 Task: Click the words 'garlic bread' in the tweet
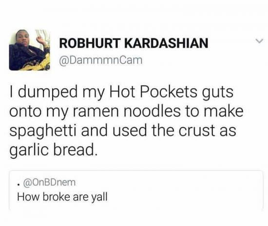click(x=52, y=150)
